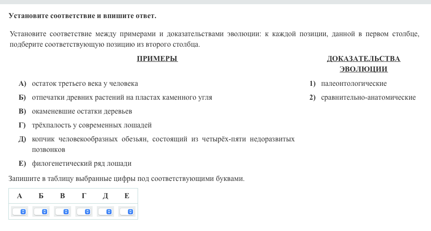Click the Г header cell in answer table
Image resolution: width=431 pixels, height=231 pixels.
[84, 196]
